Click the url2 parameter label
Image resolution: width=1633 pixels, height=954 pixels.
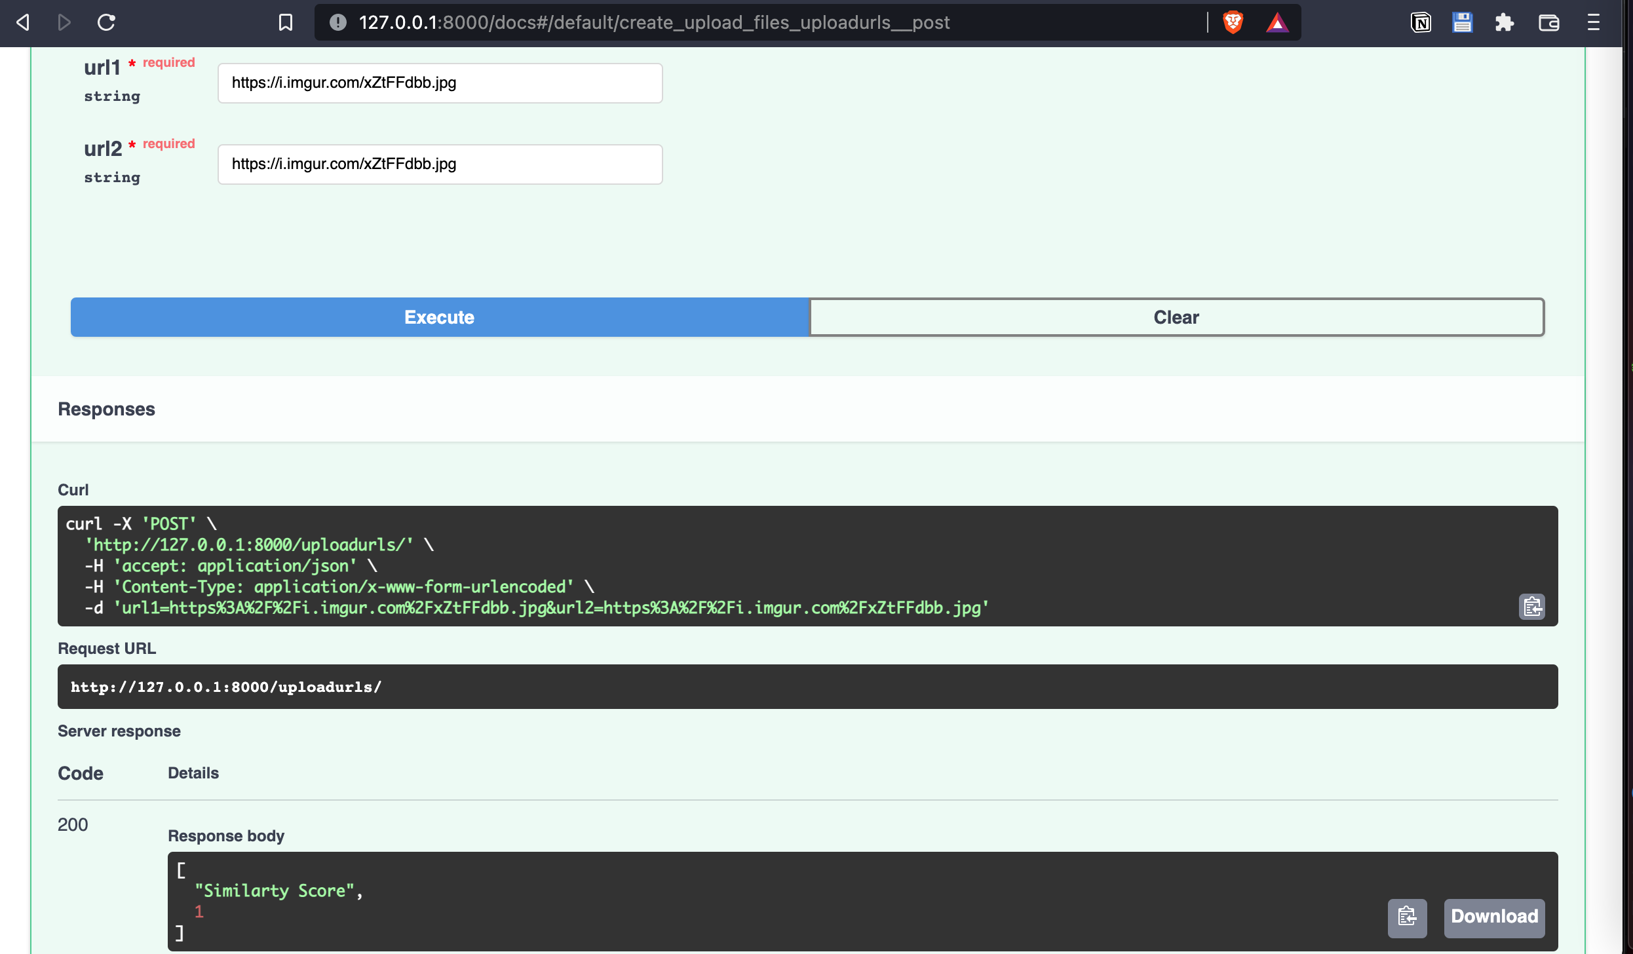(x=103, y=149)
